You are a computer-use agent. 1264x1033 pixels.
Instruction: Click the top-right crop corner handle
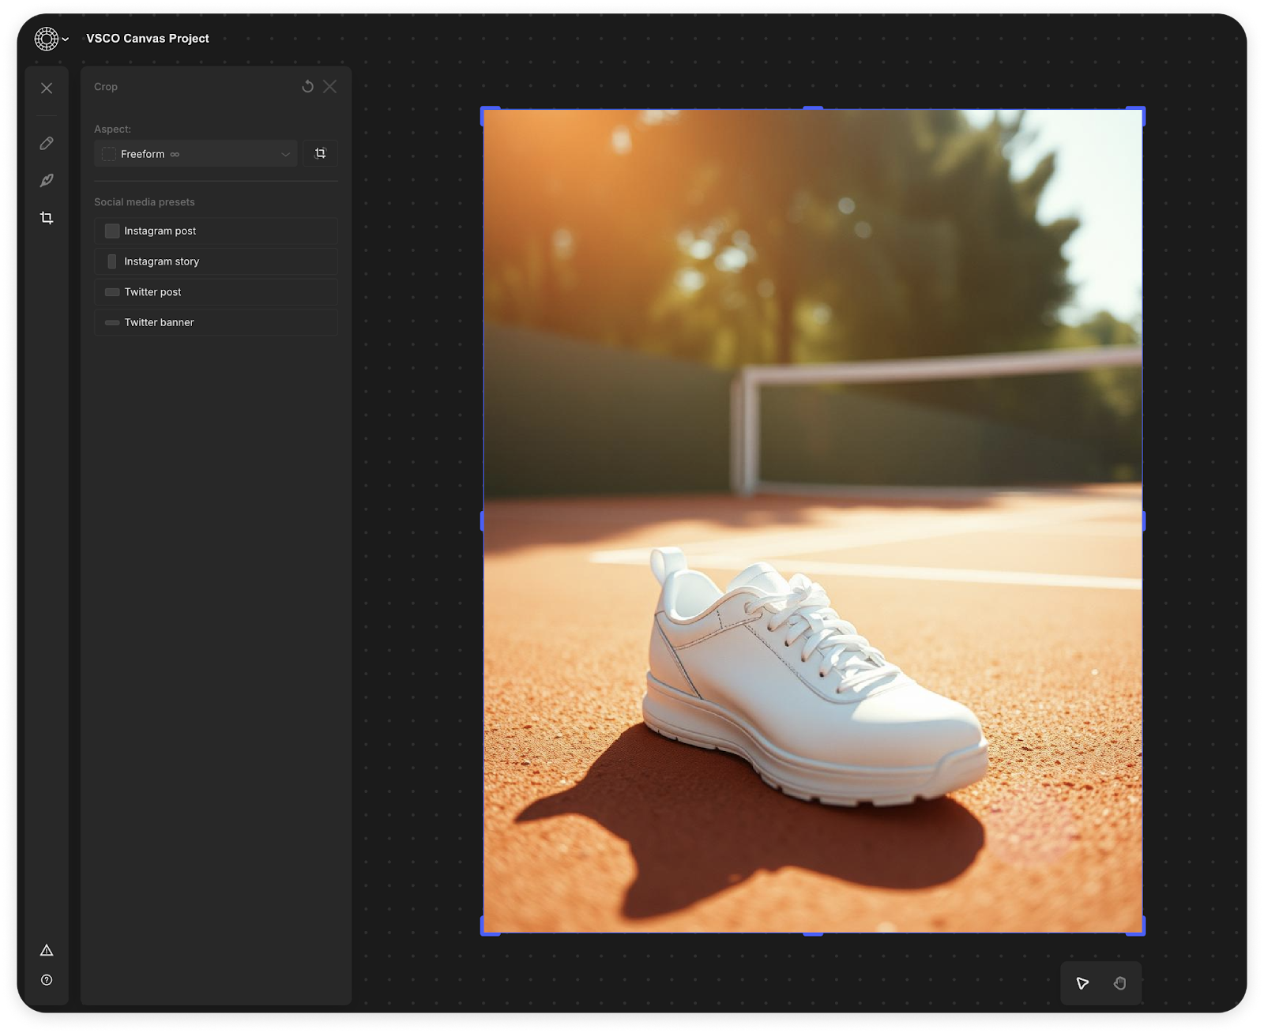click(1138, 114)
